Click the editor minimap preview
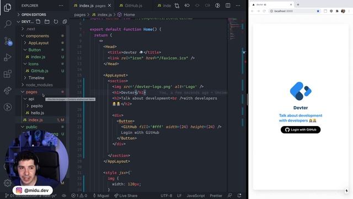 234,29
